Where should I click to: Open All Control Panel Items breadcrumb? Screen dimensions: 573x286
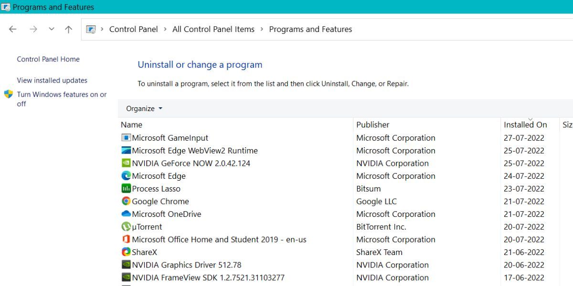point(213,29)
